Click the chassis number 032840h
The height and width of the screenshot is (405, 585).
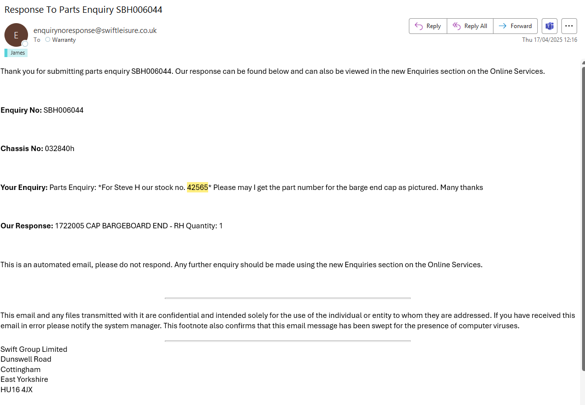tap(60, 149)
